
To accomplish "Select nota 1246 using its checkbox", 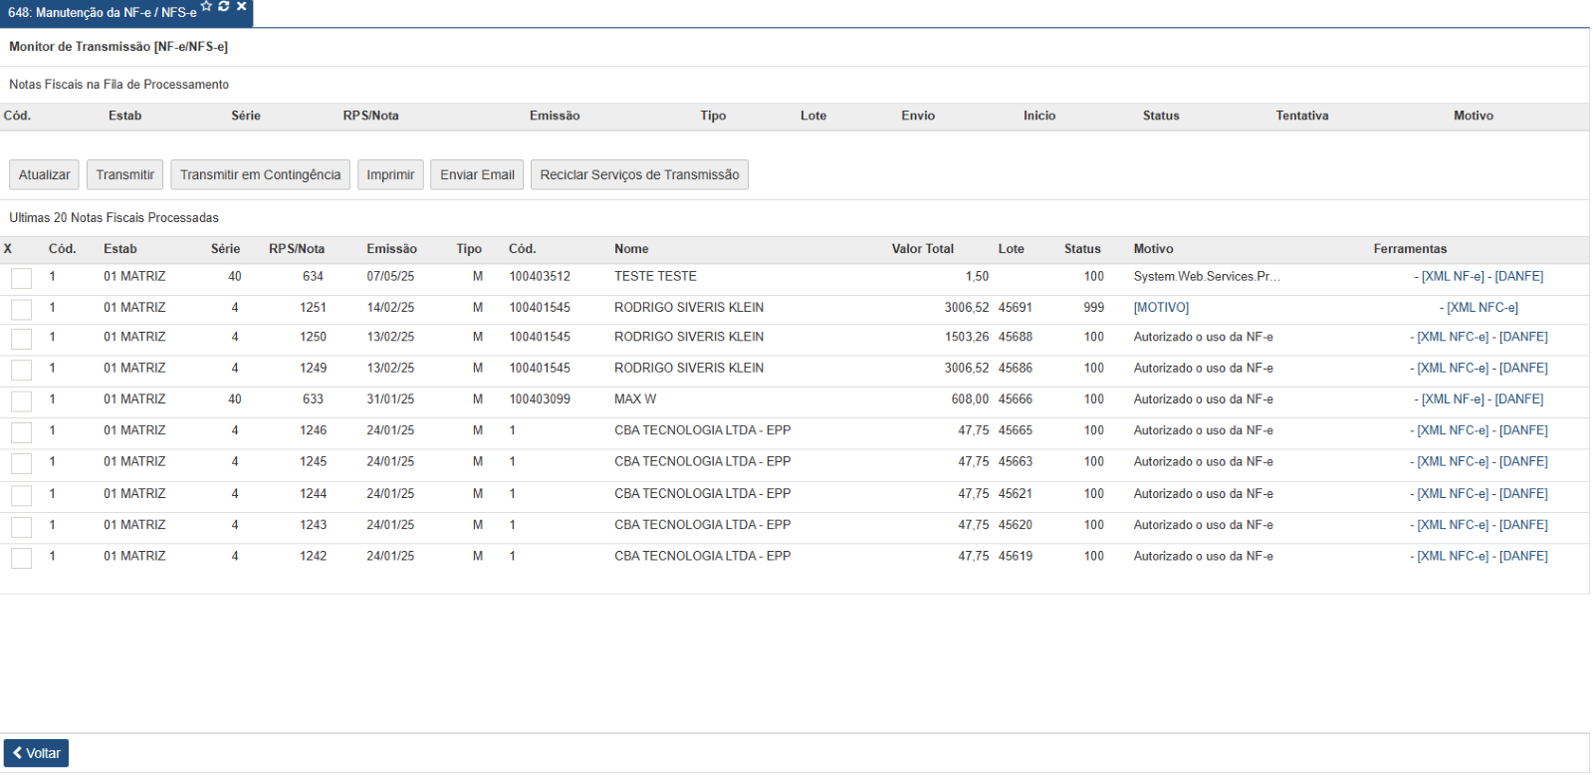I will click(x=21, y=432).
